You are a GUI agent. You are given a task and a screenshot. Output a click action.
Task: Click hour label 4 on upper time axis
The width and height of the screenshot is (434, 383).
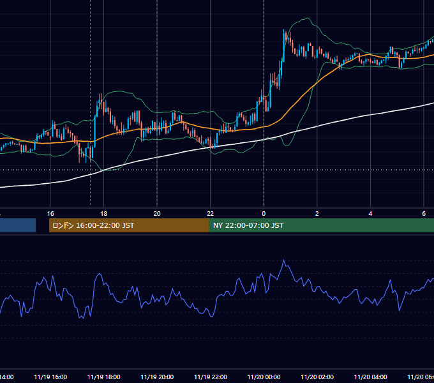tap(370, 213)
